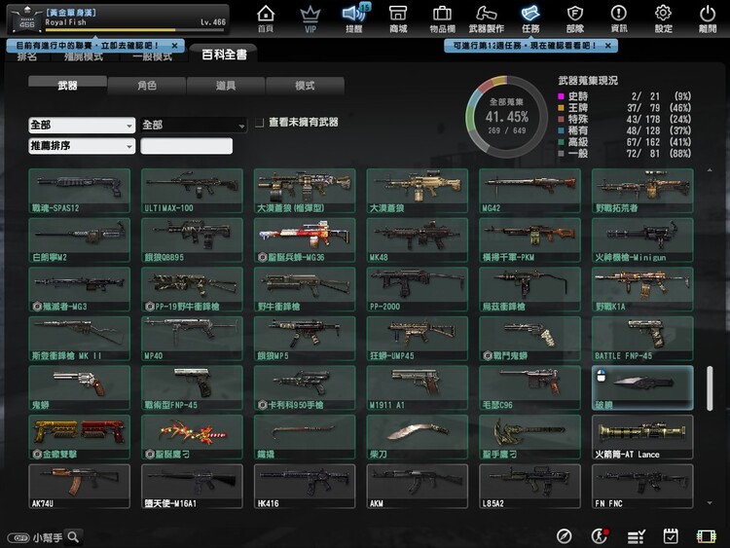Open the weapon crafting (武器製作) icon

(x=486, y=18)
